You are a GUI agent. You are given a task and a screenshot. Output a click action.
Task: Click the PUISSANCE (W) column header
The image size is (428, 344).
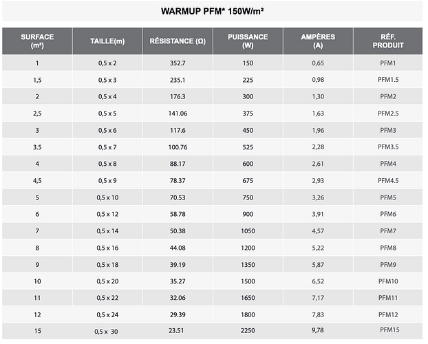click(248, 41)
